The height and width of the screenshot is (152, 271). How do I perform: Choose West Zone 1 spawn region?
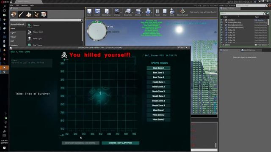click(158, 110)
